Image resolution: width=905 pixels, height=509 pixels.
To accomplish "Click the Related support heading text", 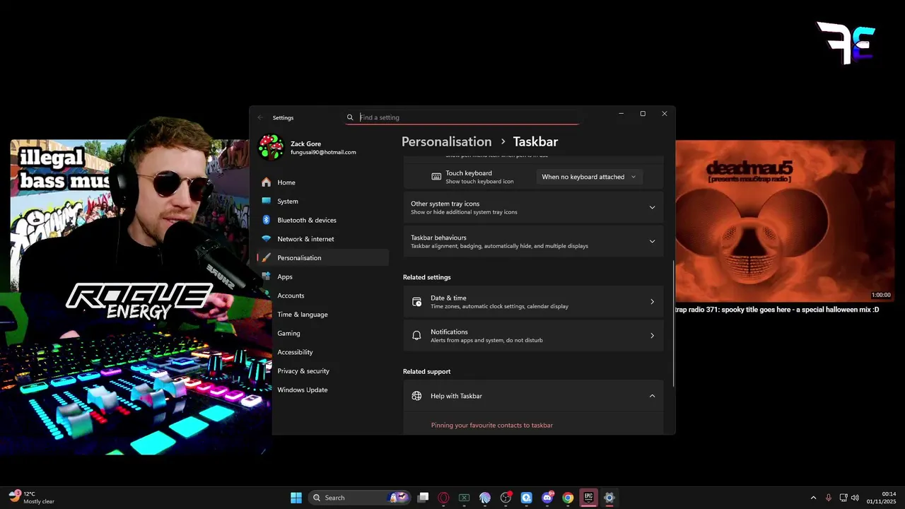I will (426, 371).
